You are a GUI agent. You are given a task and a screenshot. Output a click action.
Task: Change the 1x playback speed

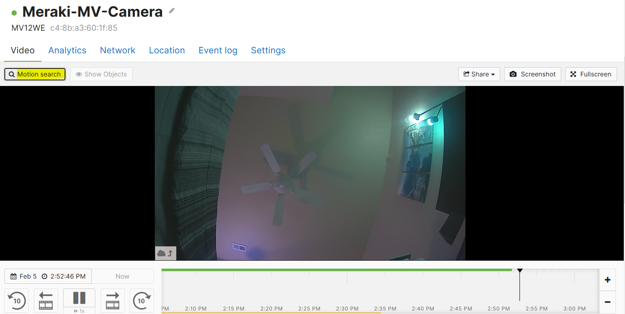pyautogui.click(x=79, y=310)
